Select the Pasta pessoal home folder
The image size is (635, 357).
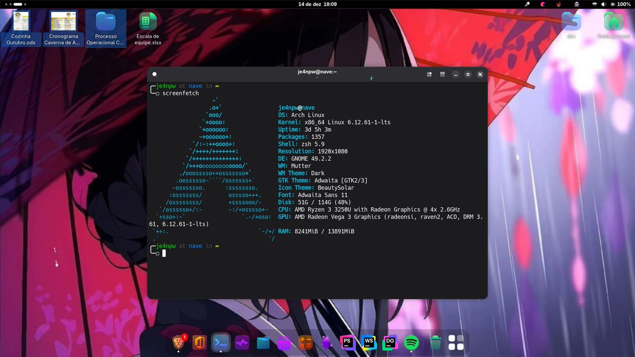[613, 25]
